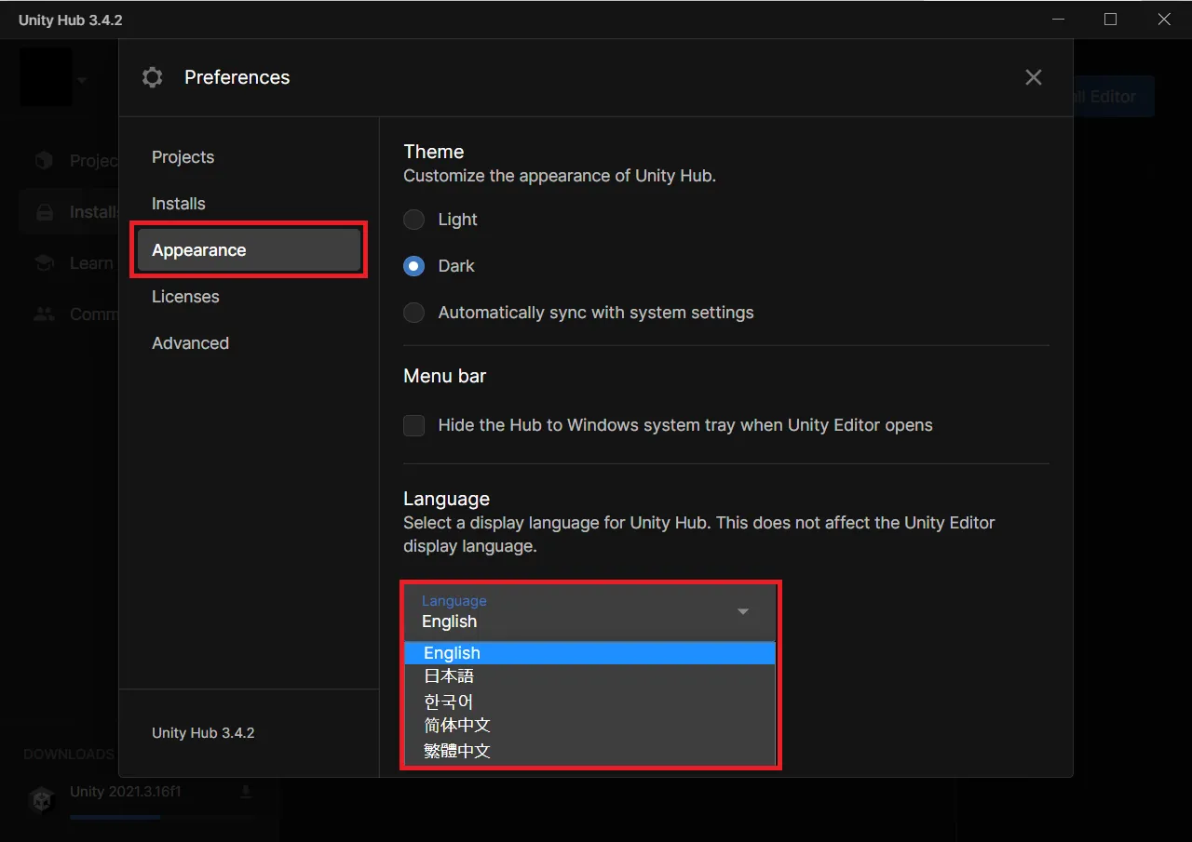Select the Light theme radio button
Viewport: 1192px width, 842px height.
(x=413, y=220)
